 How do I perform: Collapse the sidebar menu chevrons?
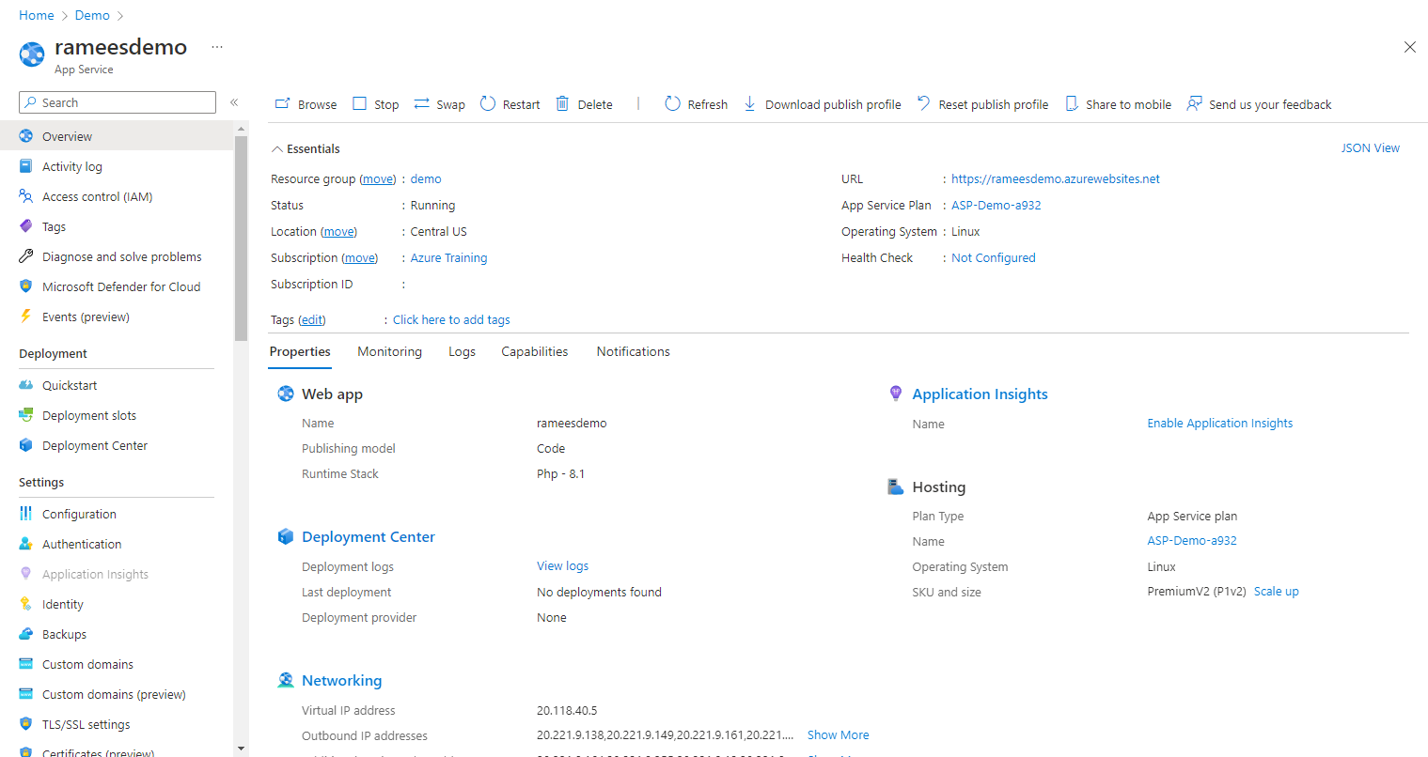[234, 102]
